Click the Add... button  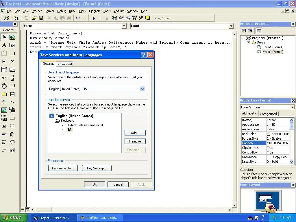point(135,133)
